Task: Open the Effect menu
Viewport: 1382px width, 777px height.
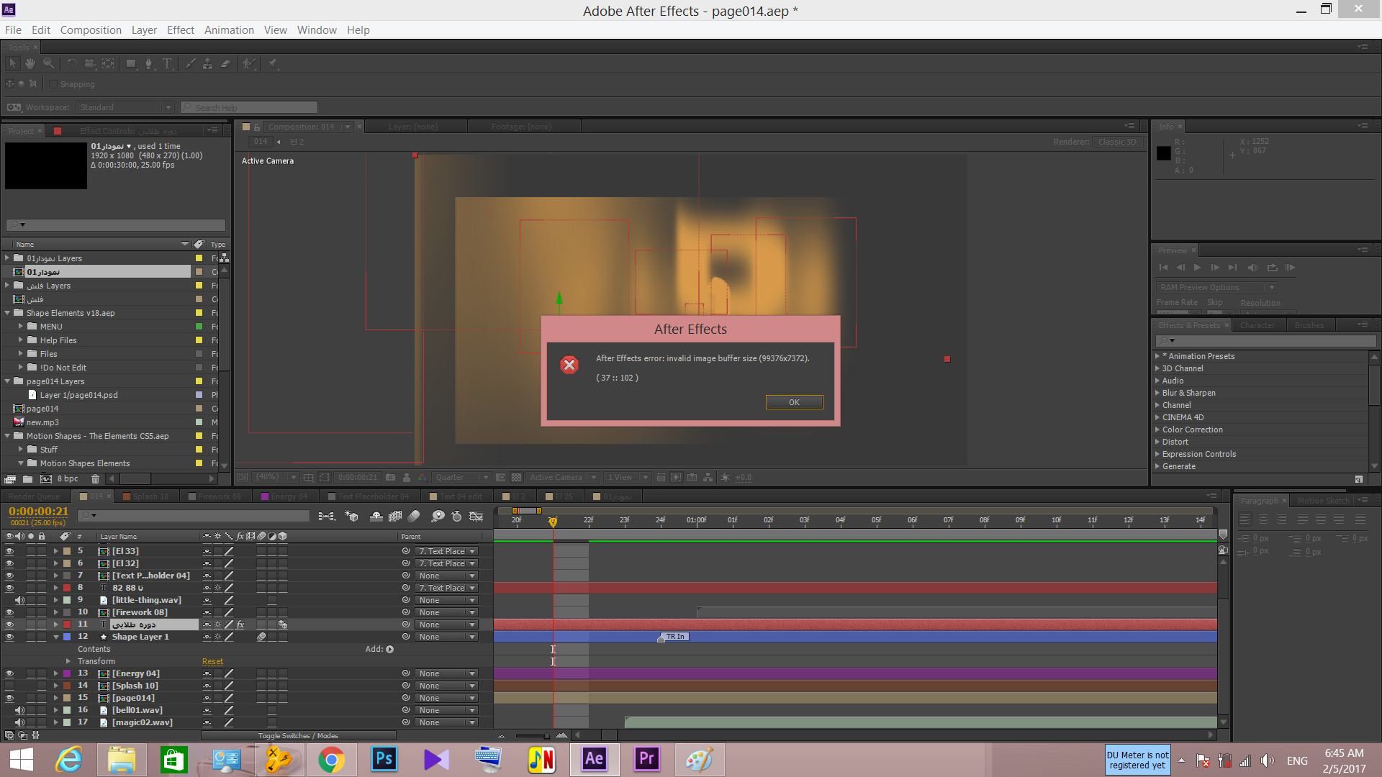Action: [181, 29]
